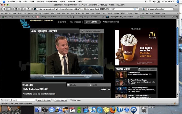This screenshot has width=182, height=114.
Task: Open the Tina Fey (3/3/09) related video
Action: pyautogui.click(x=135, y=74)
